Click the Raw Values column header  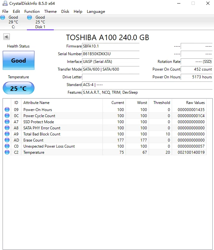click(189, 102)
